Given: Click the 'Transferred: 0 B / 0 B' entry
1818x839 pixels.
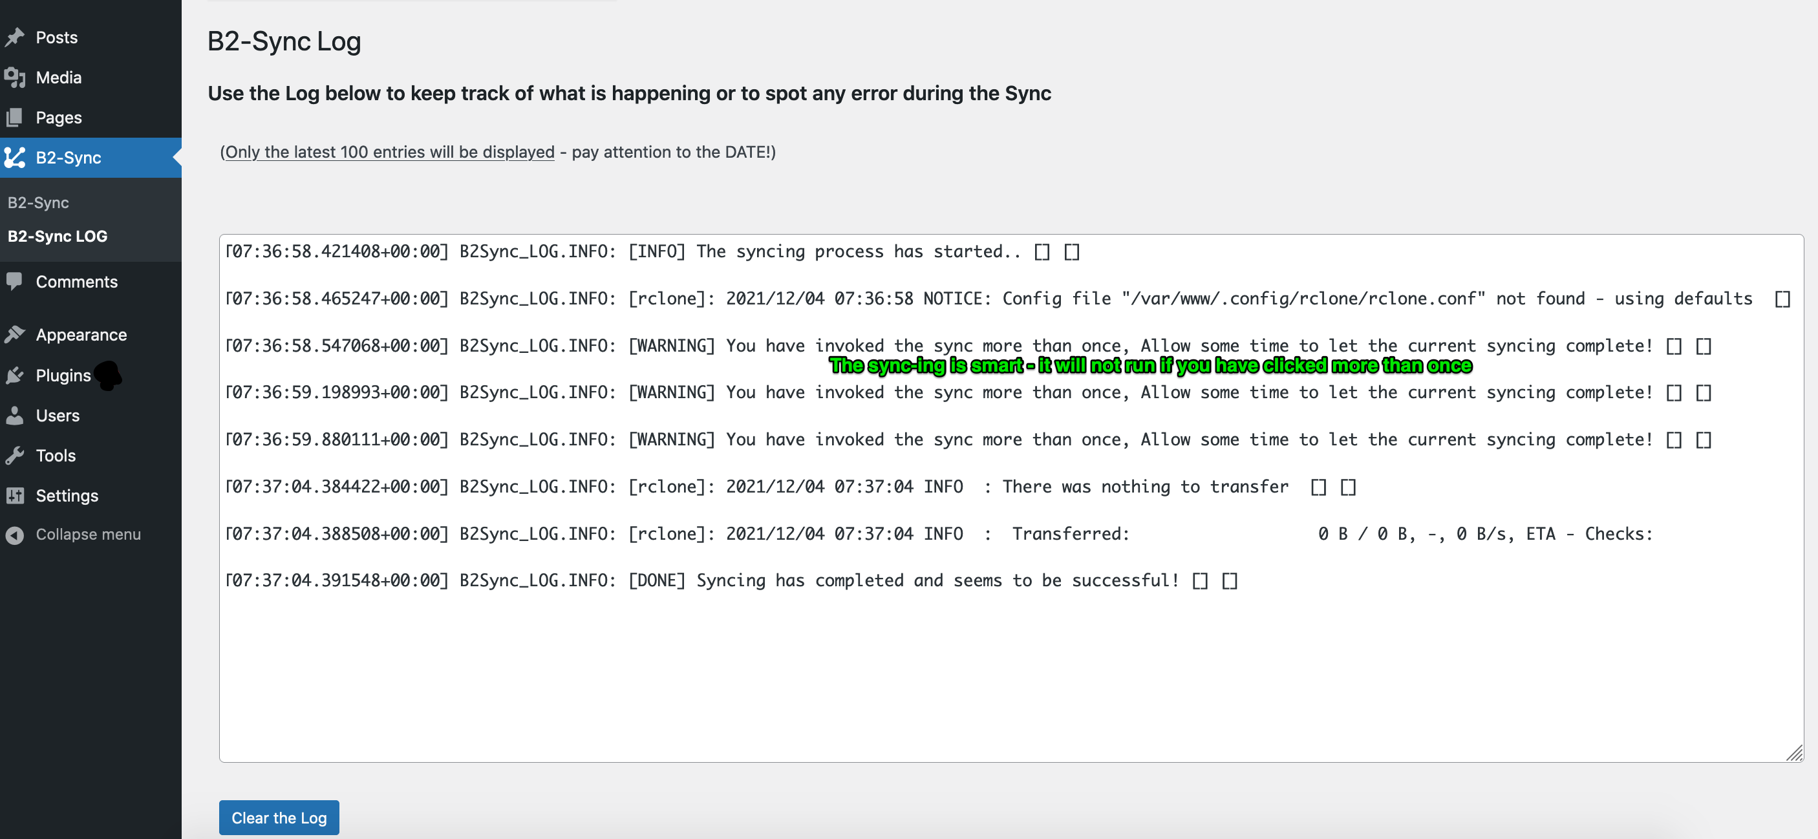Looking at the screenshot, I should 939,533.
